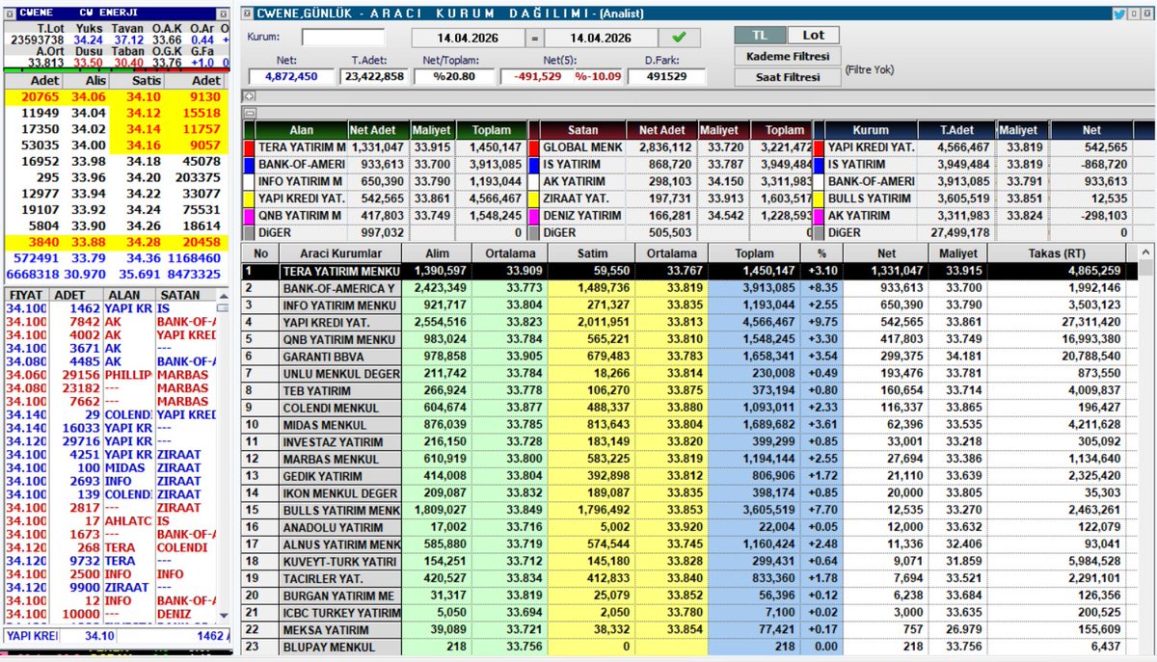Viewport: 1157px width, 662px height.
Task: Confirm date range with green checkmark
Action: tap(680, 38)
